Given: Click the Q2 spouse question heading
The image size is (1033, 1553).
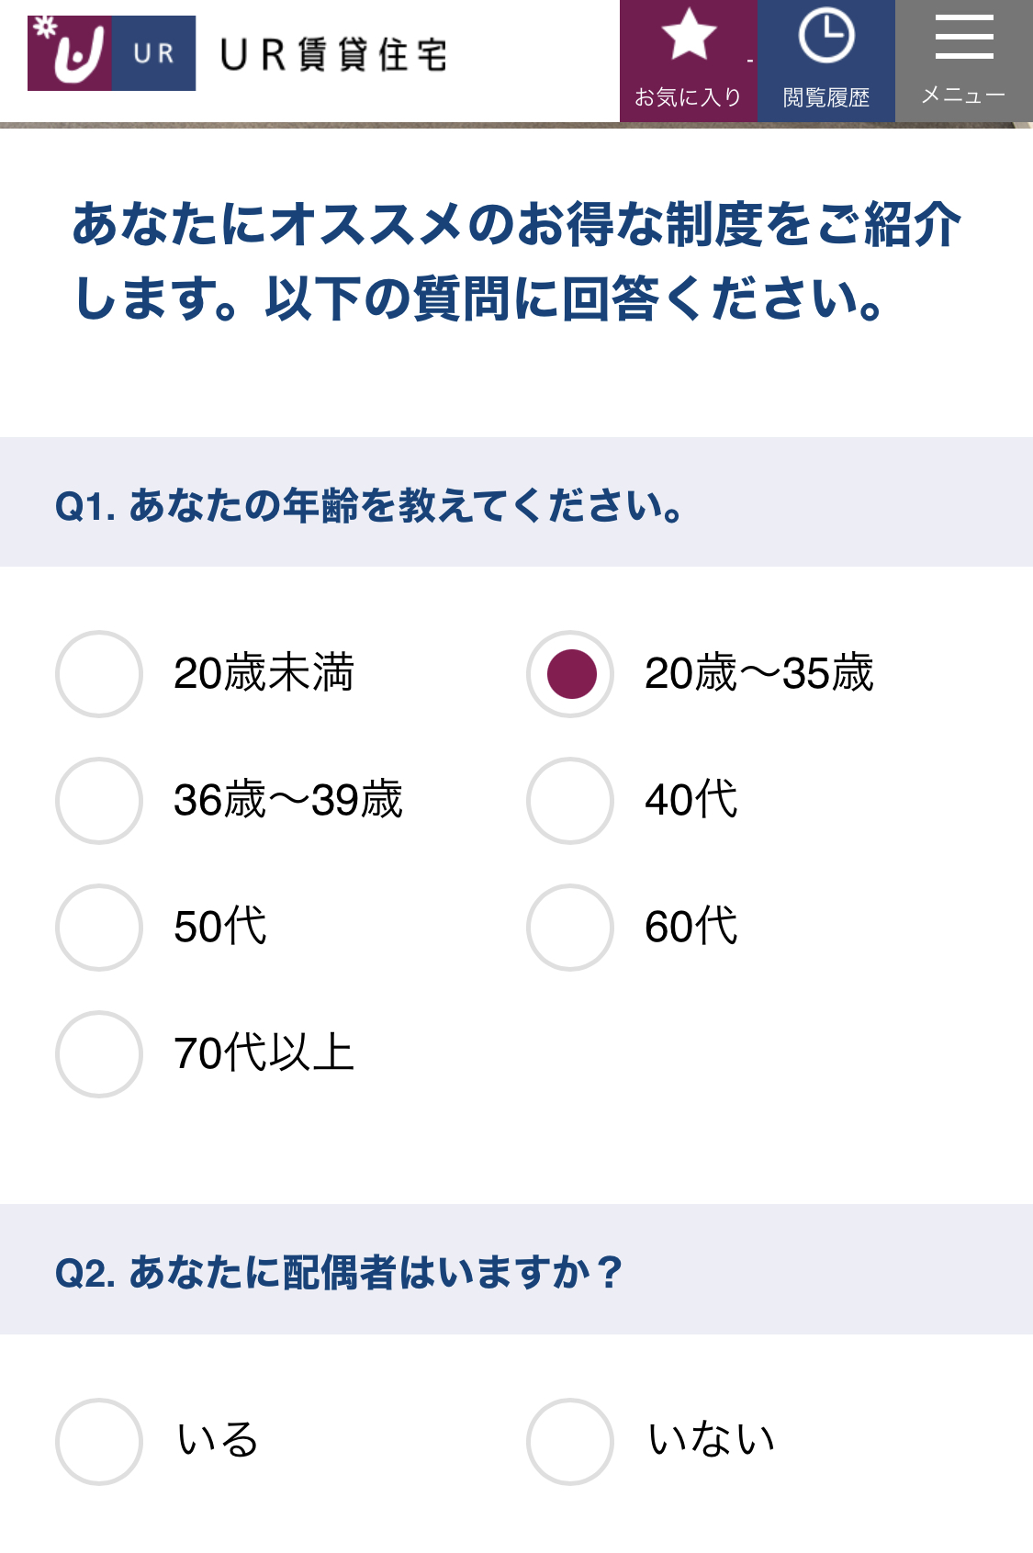Looking at the screenshot, I should click(339, 1273).
